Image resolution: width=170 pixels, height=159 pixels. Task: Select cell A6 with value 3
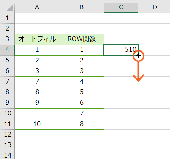click(37, 71)
